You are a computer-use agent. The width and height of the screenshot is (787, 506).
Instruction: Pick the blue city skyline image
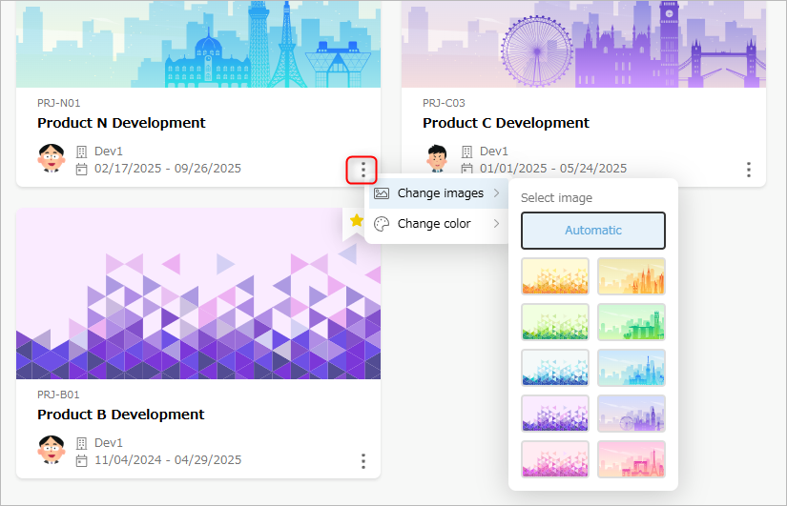(x=632, y=368)
